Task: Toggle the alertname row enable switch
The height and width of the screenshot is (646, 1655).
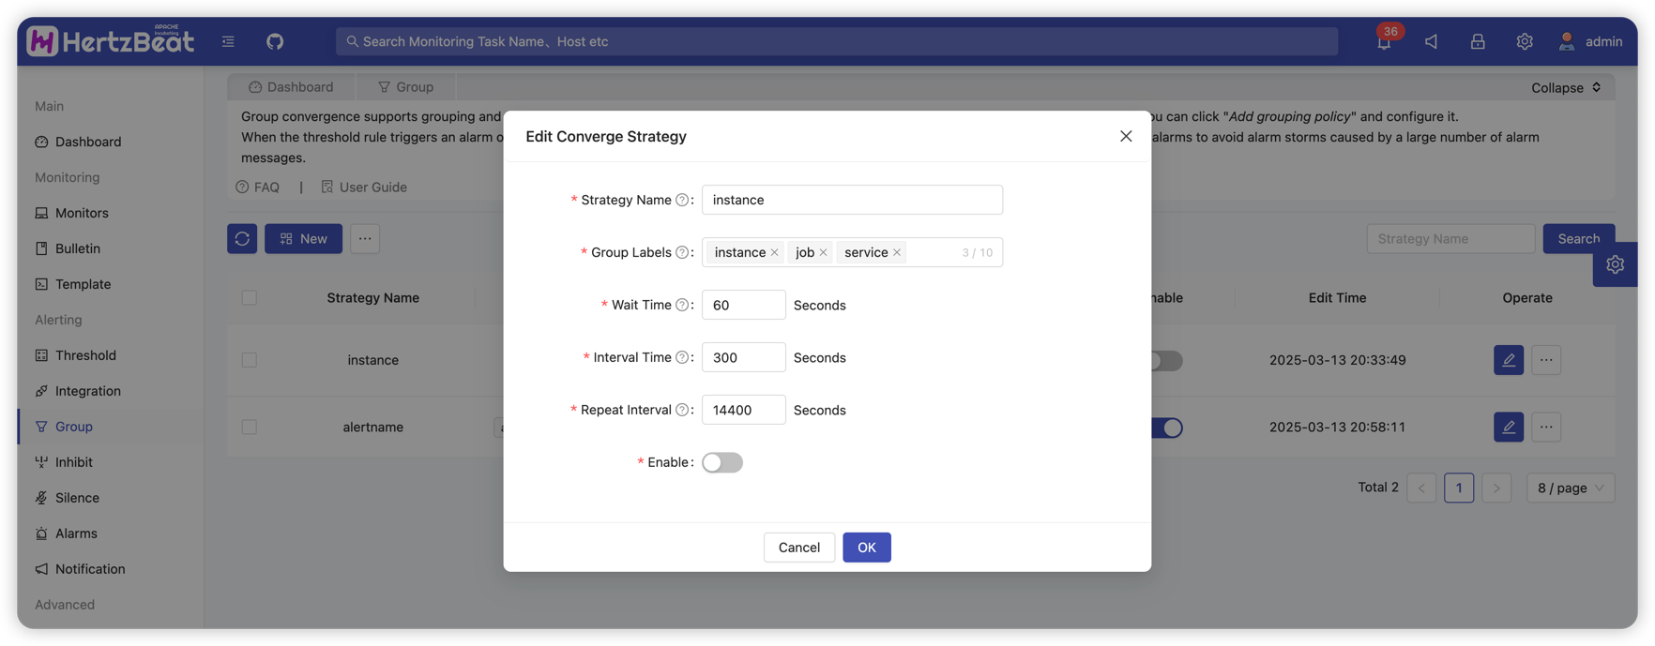Action: click(x=1166, y=428)
